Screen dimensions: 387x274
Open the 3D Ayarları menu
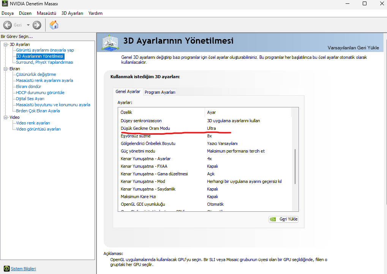72,13
